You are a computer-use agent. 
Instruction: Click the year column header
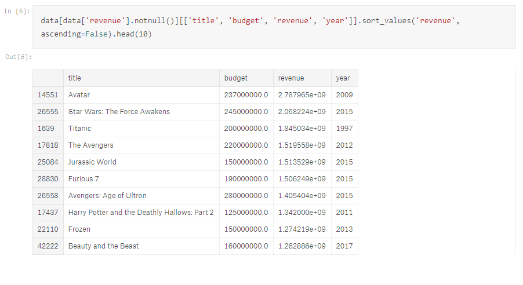click(x=345, y=78)
